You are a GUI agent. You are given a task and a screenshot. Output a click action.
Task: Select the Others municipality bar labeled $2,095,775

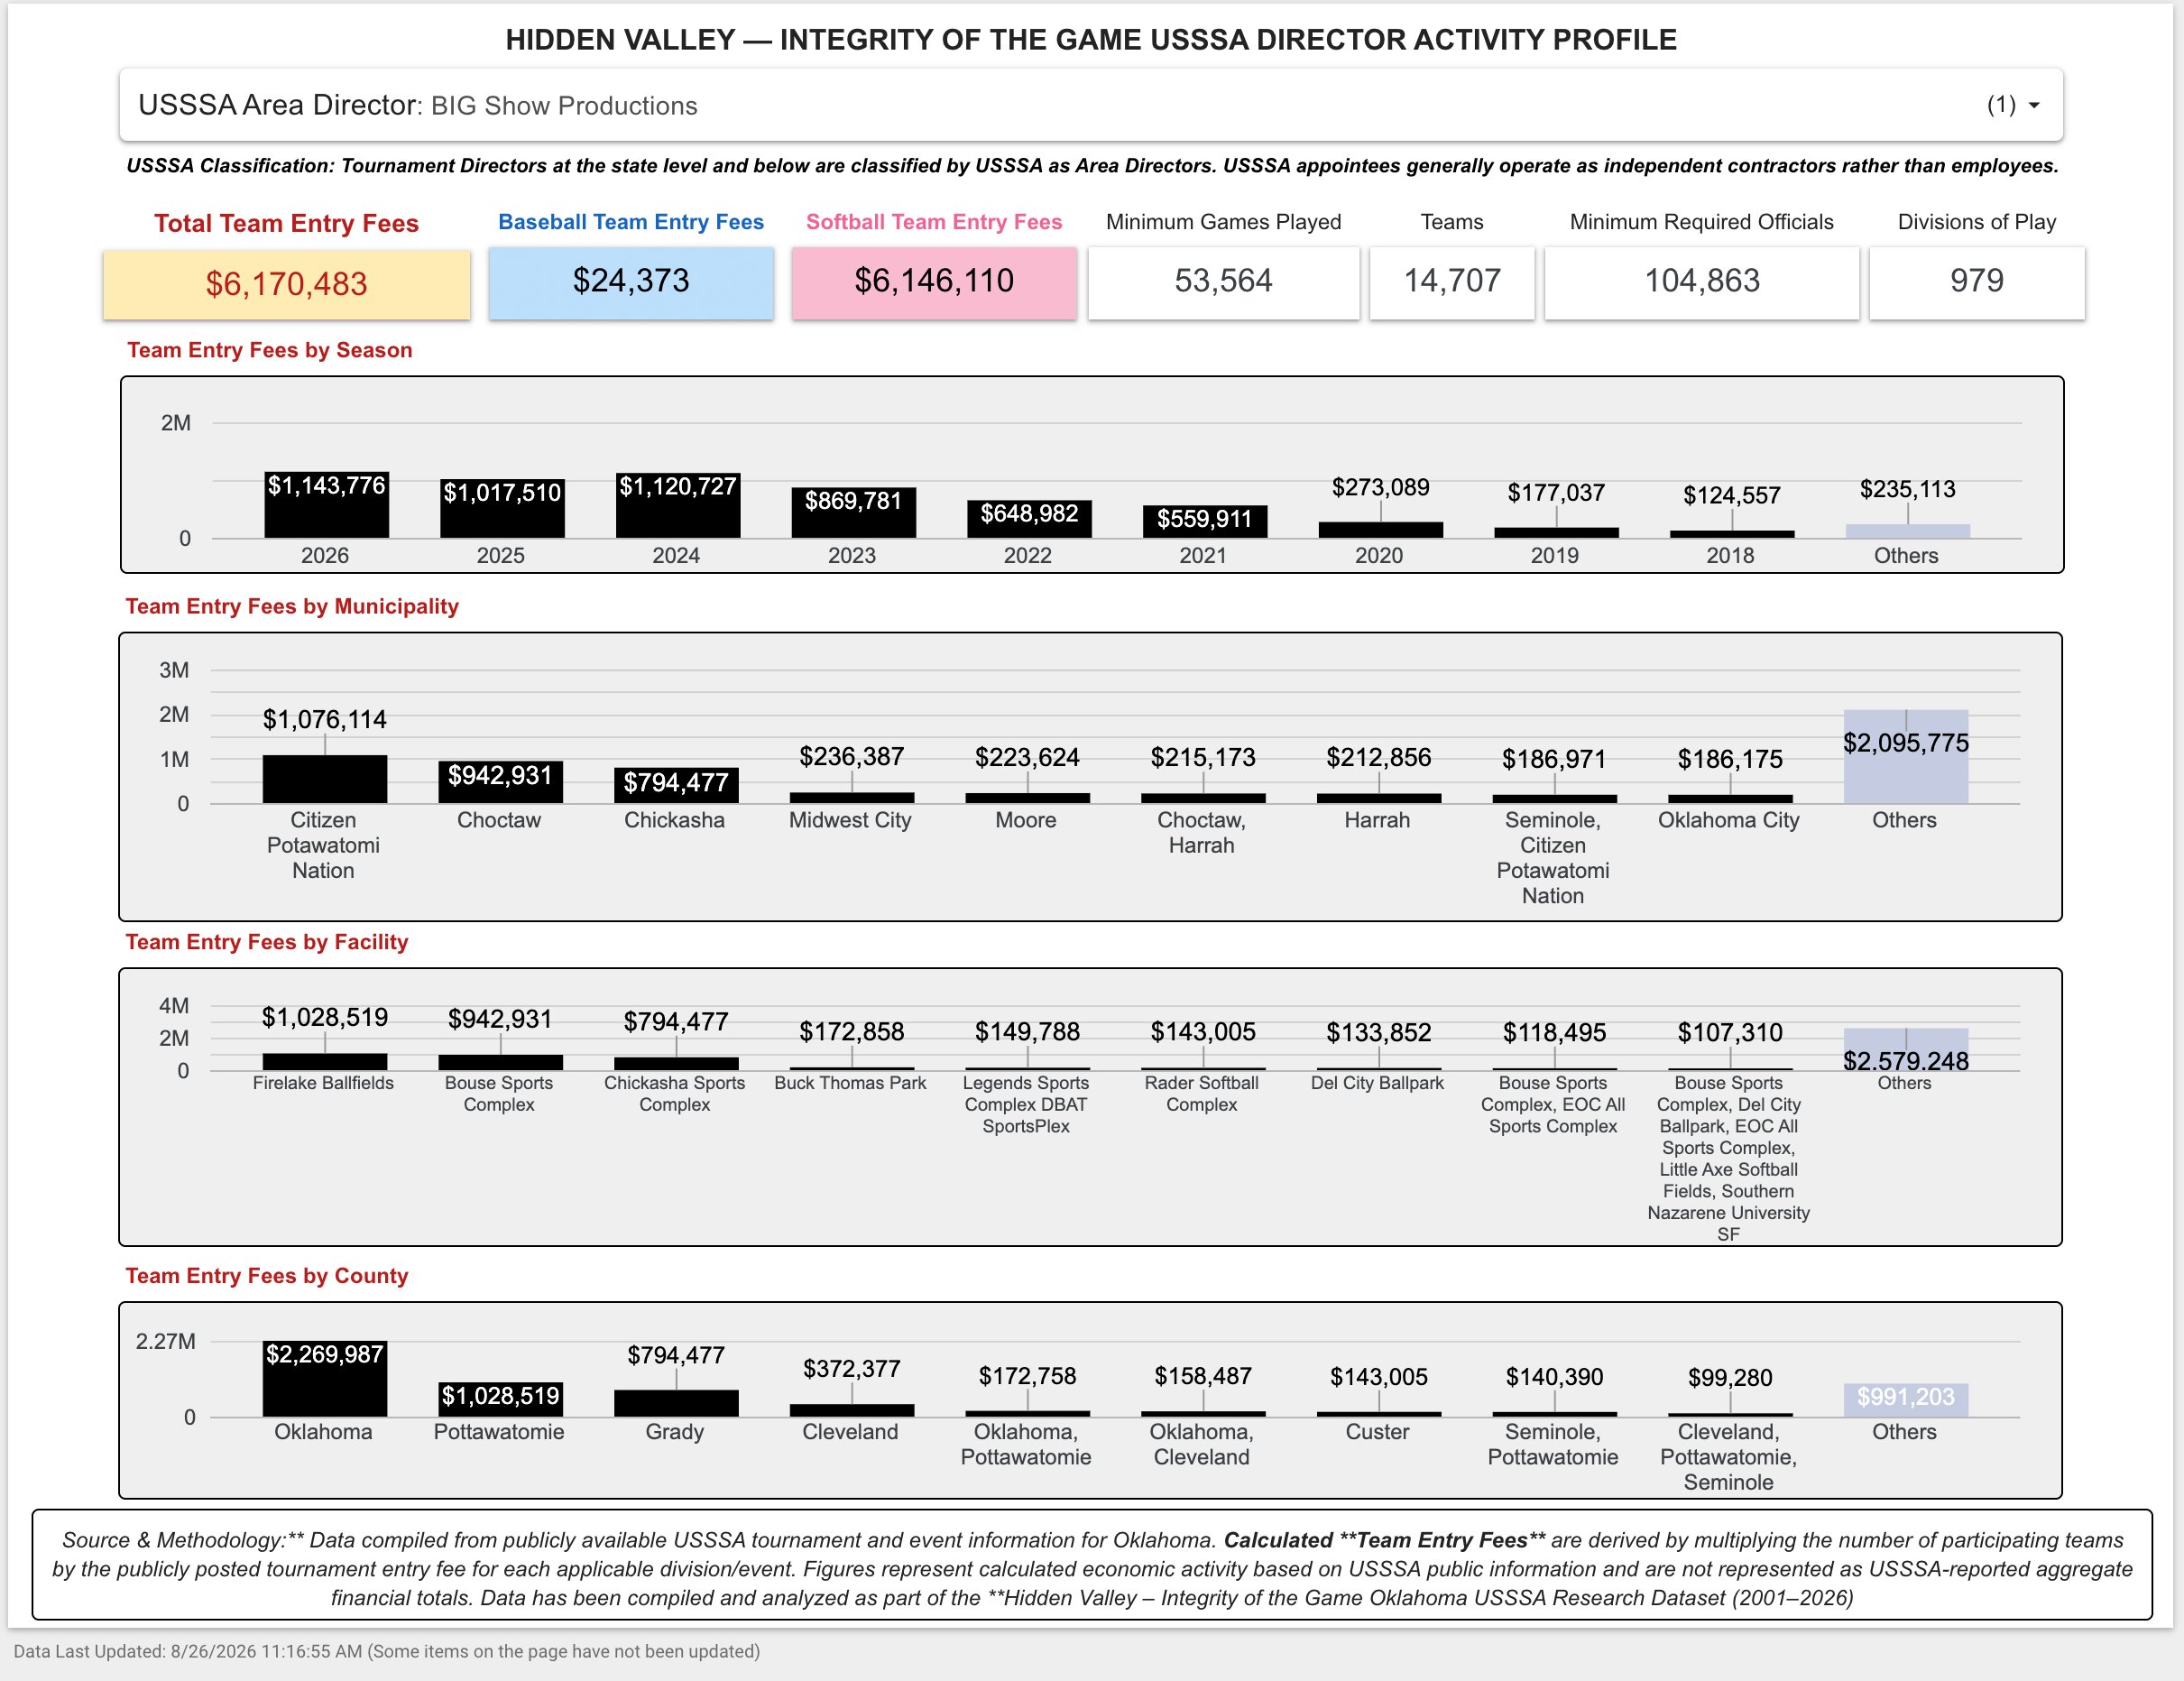(1906, 757)
